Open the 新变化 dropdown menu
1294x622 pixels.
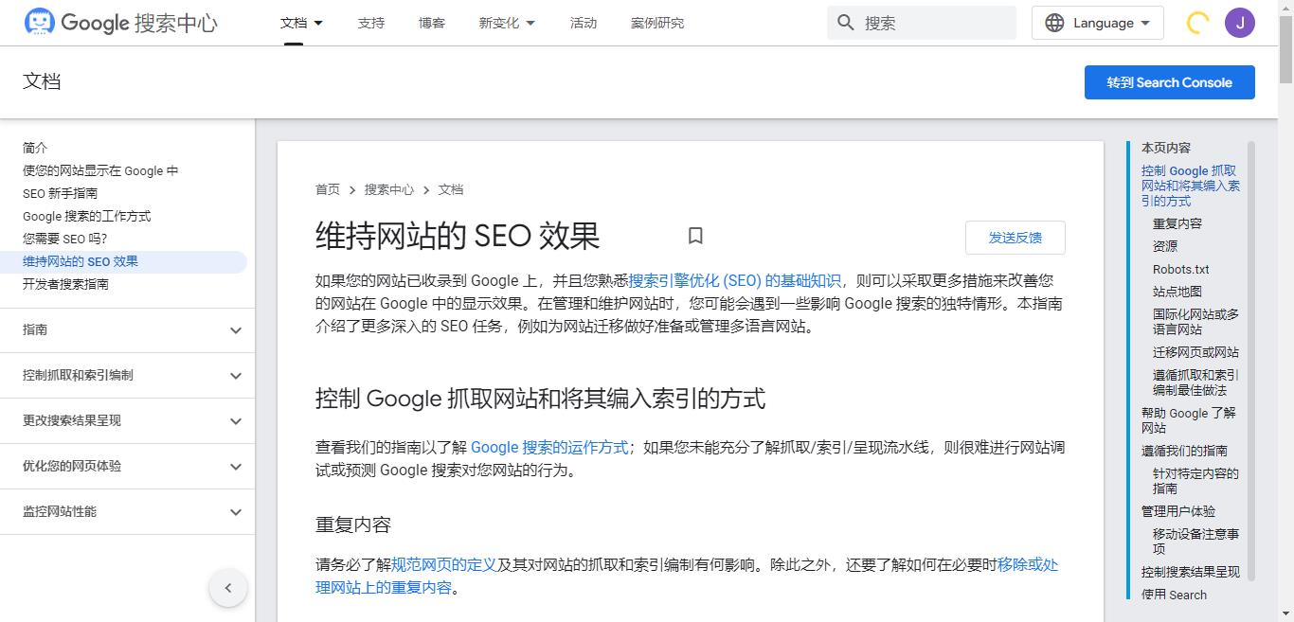point(507,22)
